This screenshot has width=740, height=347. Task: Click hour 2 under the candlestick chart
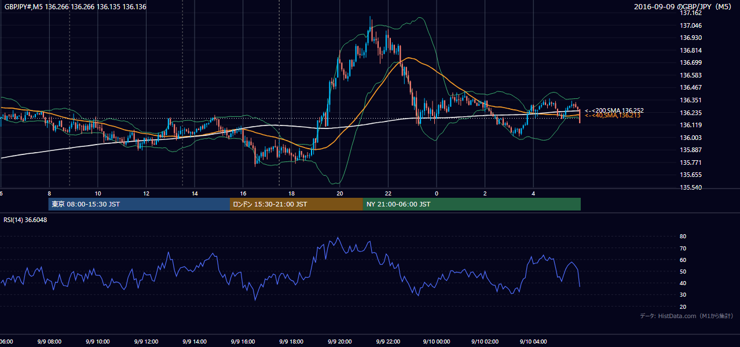point(485,193)
